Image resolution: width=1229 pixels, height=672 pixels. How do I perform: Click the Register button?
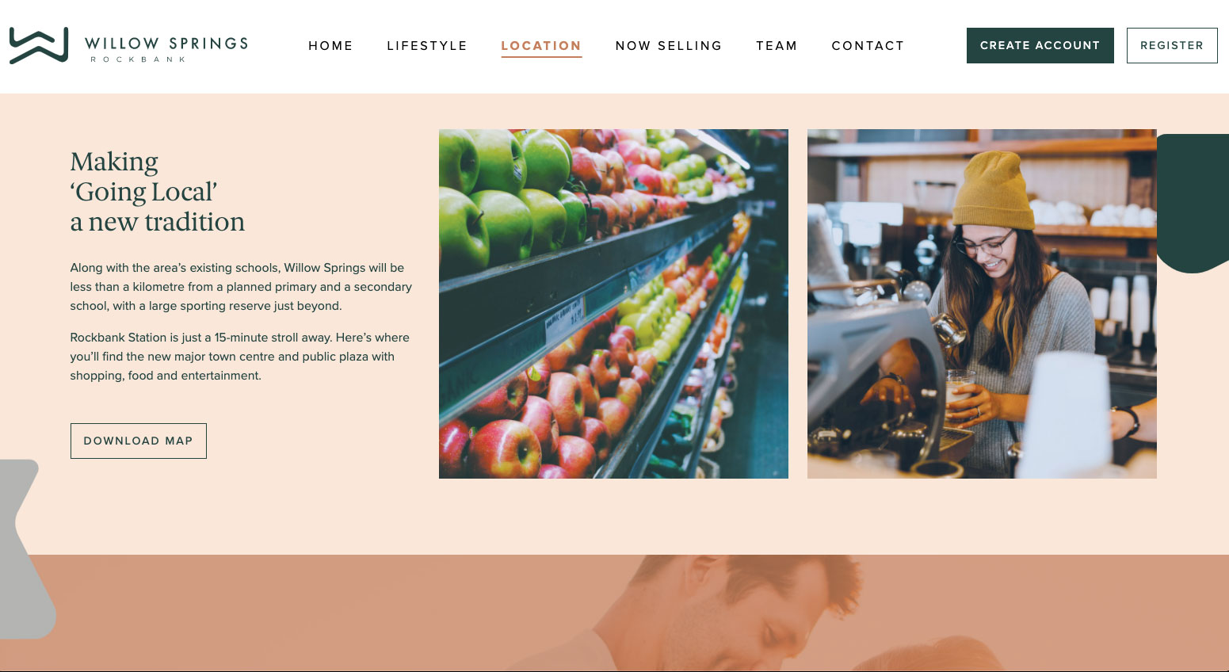click(1172, 45)
